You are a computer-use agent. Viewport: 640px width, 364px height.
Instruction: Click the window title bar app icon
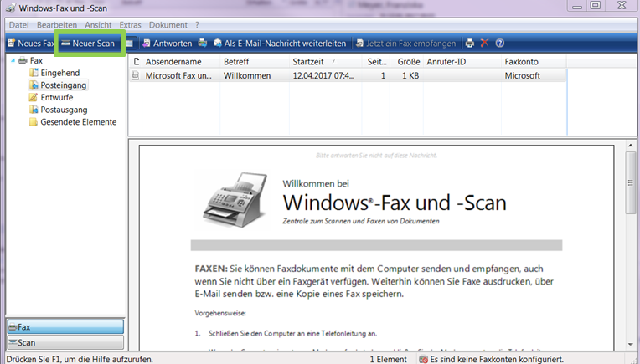tap(11, 8)
